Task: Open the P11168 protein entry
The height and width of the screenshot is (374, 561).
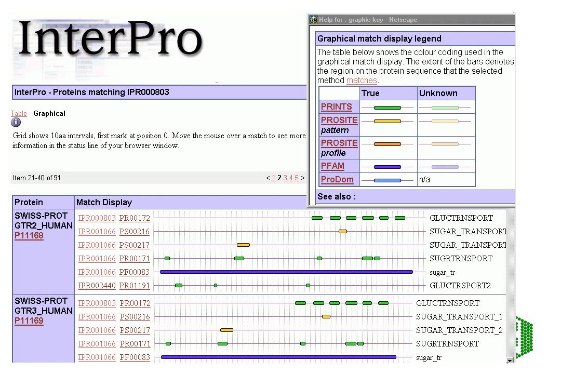Action: coord(29,235)
